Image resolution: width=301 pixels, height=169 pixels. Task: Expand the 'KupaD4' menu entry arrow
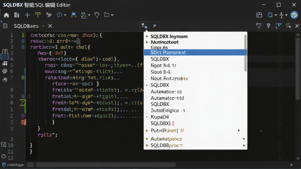click(147, 117)
